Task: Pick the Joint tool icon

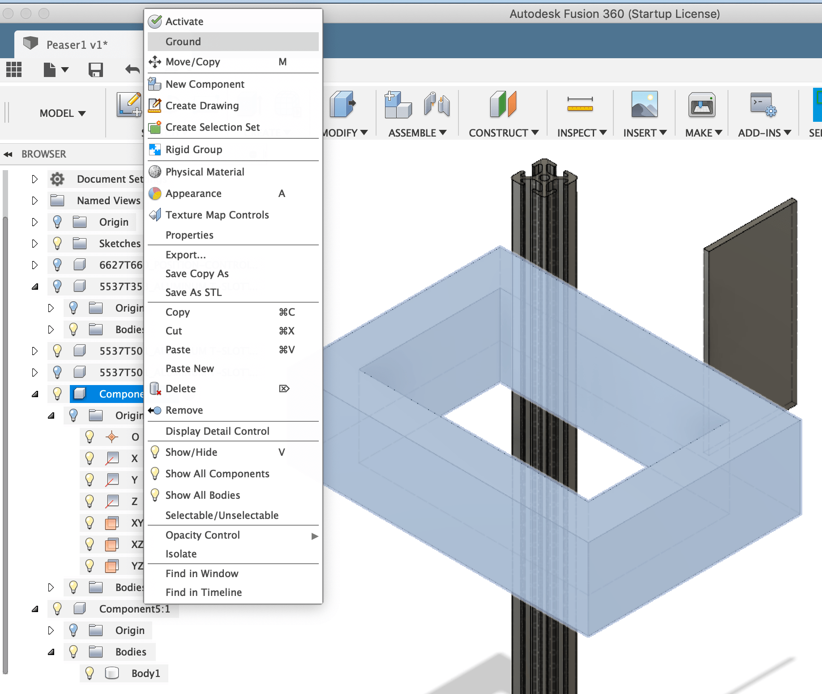Action: 437,104
